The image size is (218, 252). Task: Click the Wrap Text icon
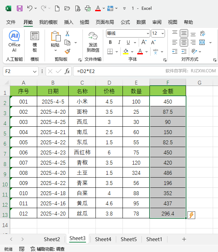pyautogui.click(x=203, y=33)
